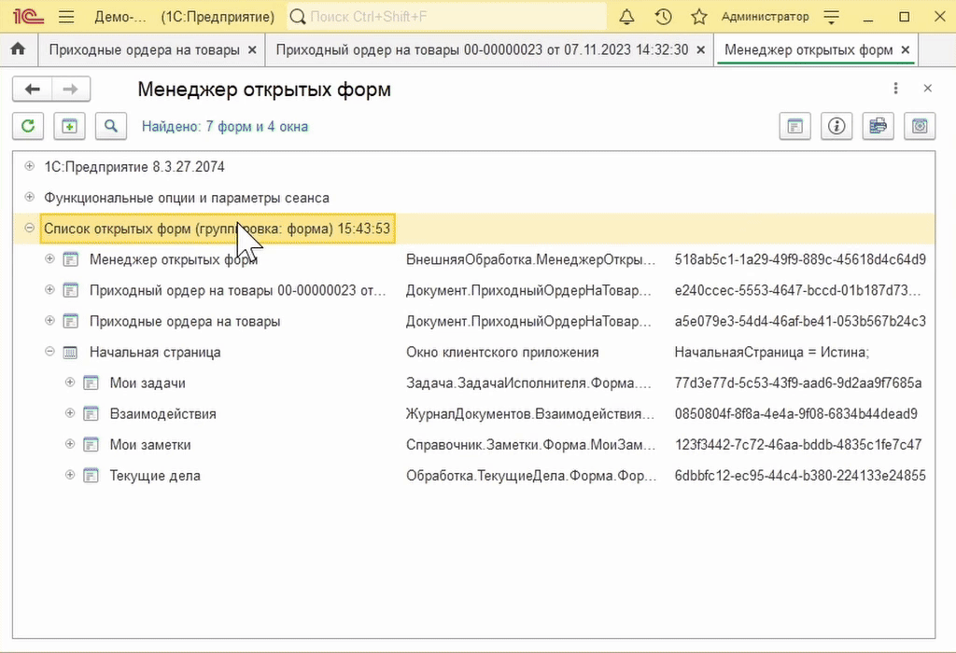Expand the Мои заметки row
956x653 pixels.
click(70, 444)
